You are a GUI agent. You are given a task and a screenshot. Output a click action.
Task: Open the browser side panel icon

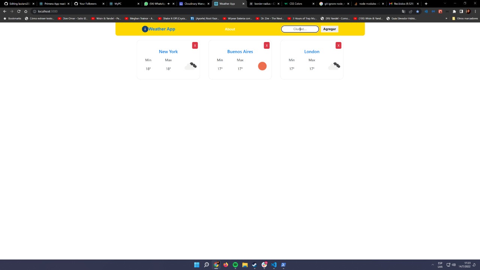coord(461,11)
